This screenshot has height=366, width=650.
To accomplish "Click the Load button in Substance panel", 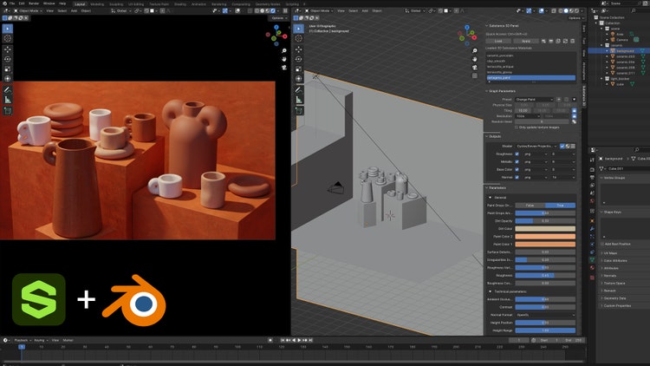I will [498, 41].
